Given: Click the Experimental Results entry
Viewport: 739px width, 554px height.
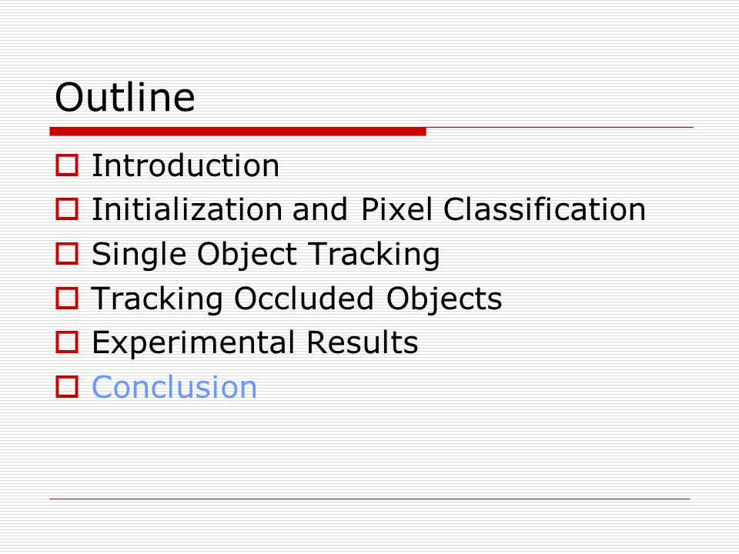Looking at the screenshot, I should coord(255,343).
